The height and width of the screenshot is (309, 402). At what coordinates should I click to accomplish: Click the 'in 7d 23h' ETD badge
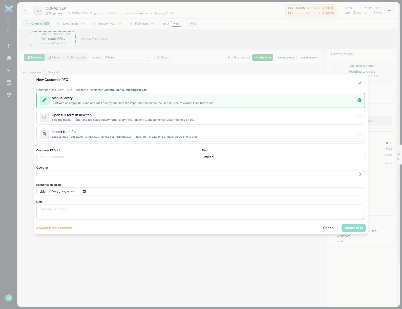tap(328, 13)
